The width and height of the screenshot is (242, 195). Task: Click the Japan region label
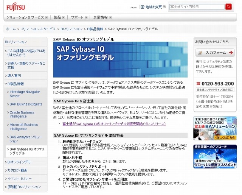[133, 8]
